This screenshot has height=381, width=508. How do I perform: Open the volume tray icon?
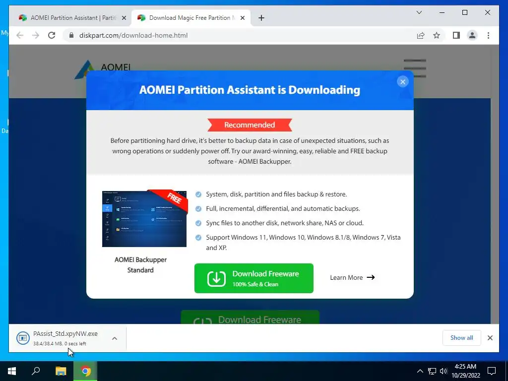[x=444, y=371]
